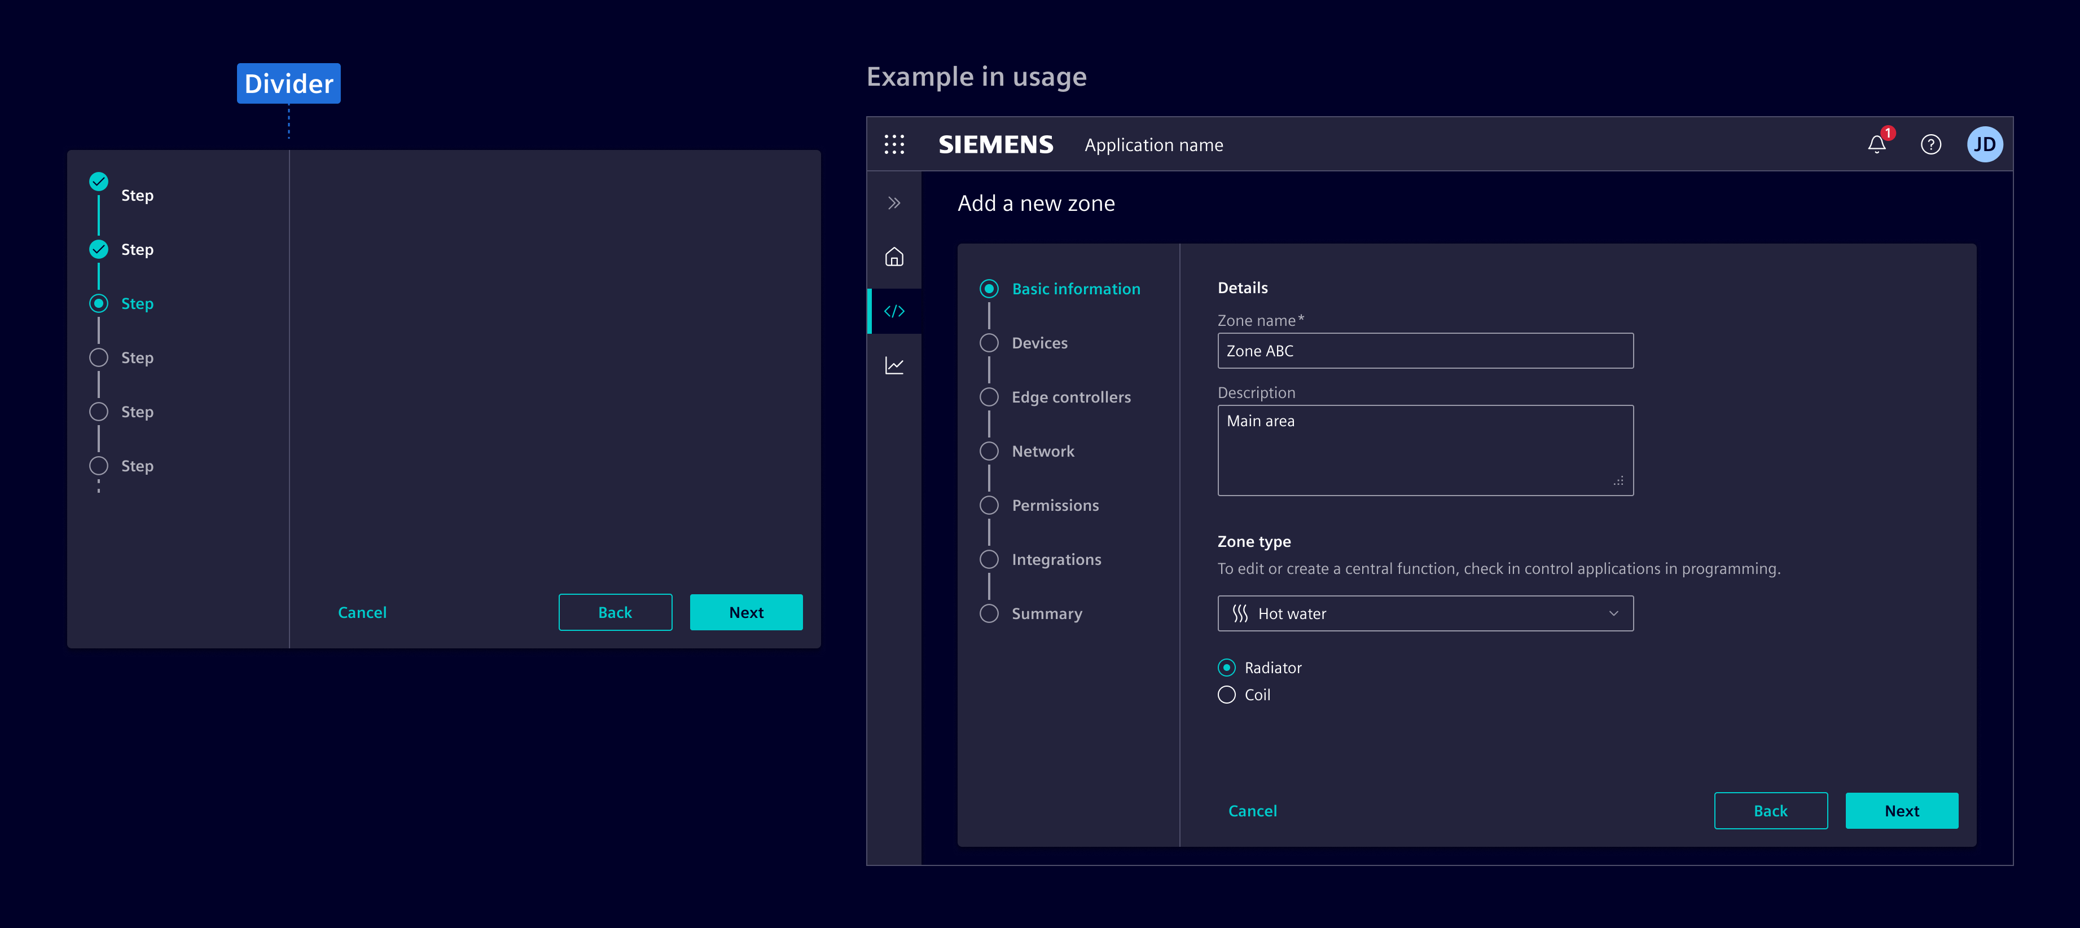
Task: Go to the Network wizard step
Action: 1042,451
